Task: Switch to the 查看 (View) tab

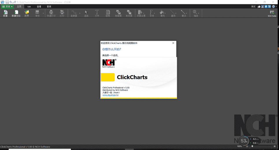Action: pos(39,7)
